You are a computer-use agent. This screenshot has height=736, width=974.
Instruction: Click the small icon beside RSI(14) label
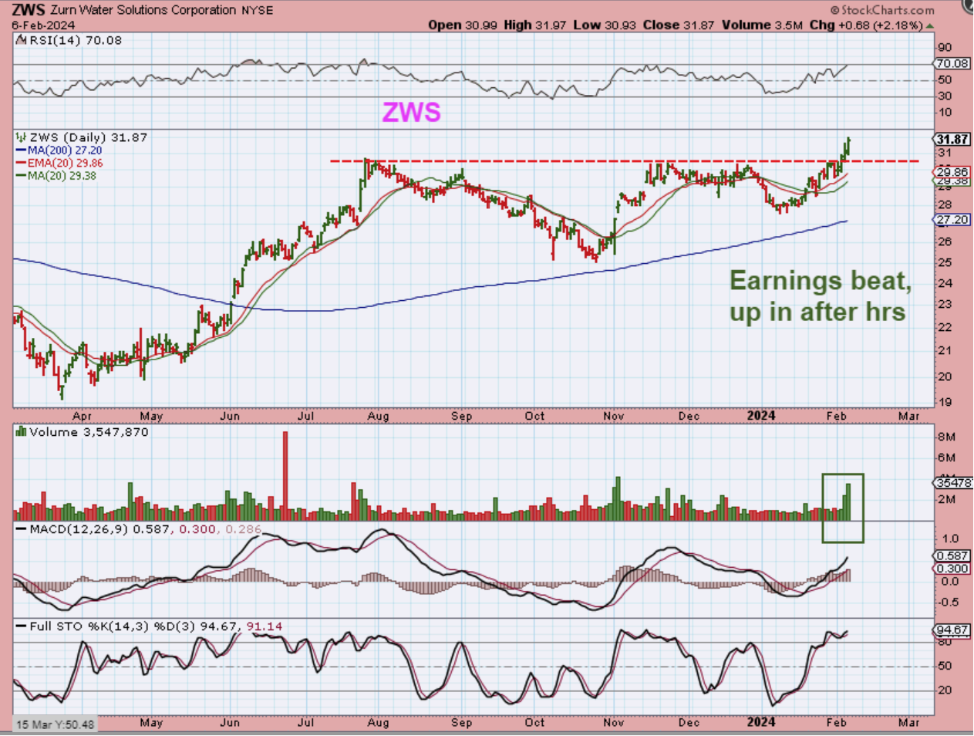(x=22, y=40)
